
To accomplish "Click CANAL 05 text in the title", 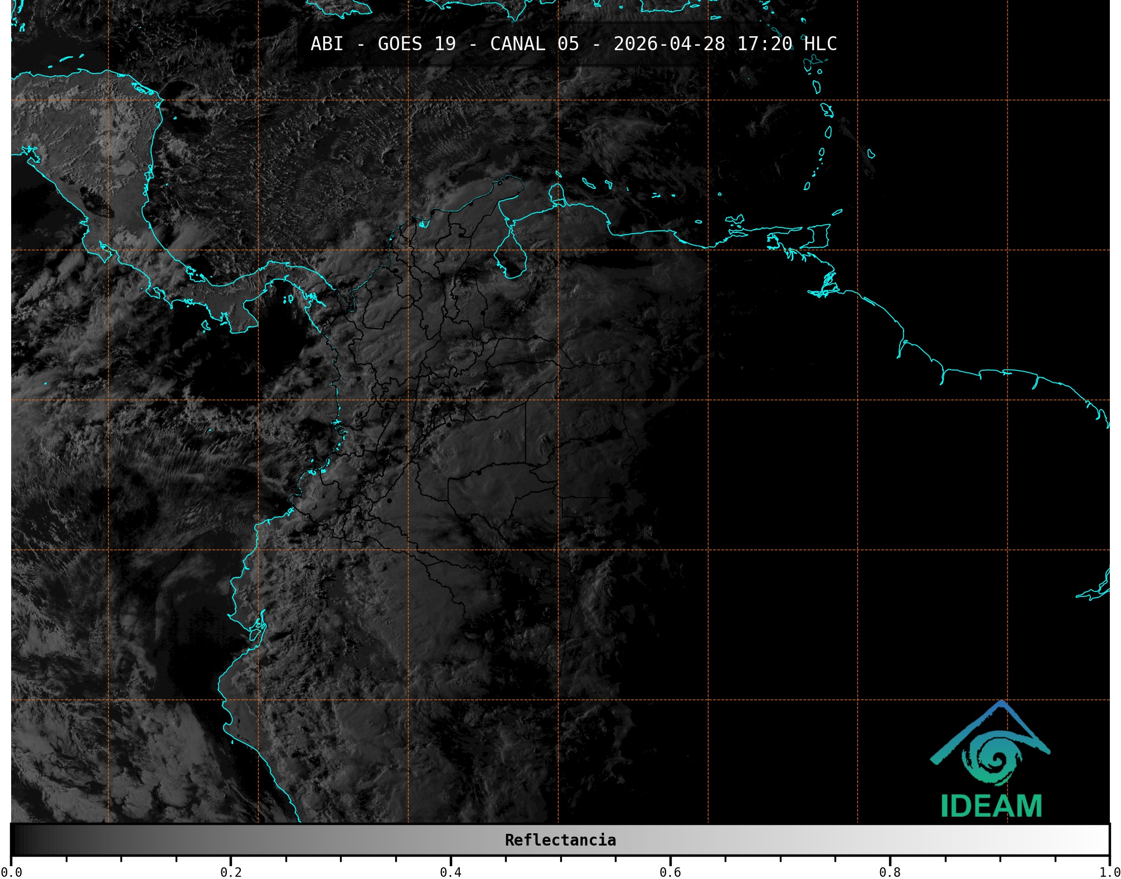I will (534, 44).
